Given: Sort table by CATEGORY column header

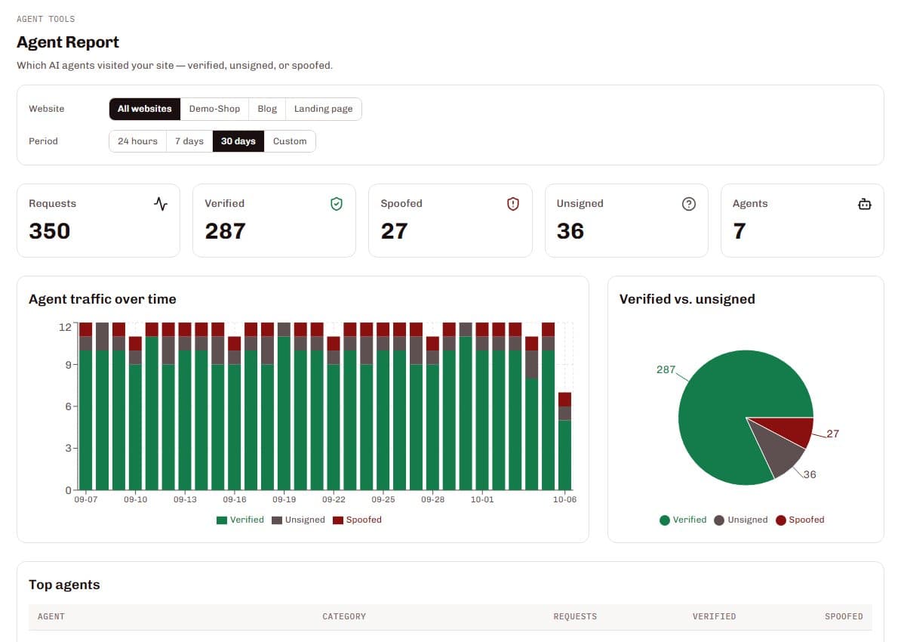Looking at the screenshot, I should tap(344, 616).
